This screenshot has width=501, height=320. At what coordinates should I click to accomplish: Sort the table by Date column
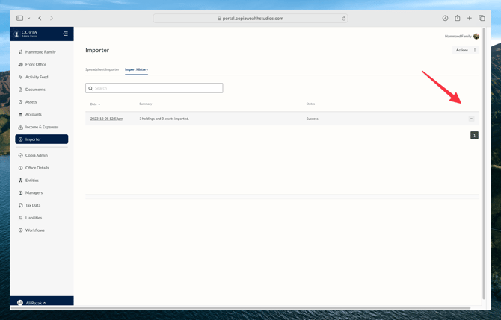coord(95,104)
